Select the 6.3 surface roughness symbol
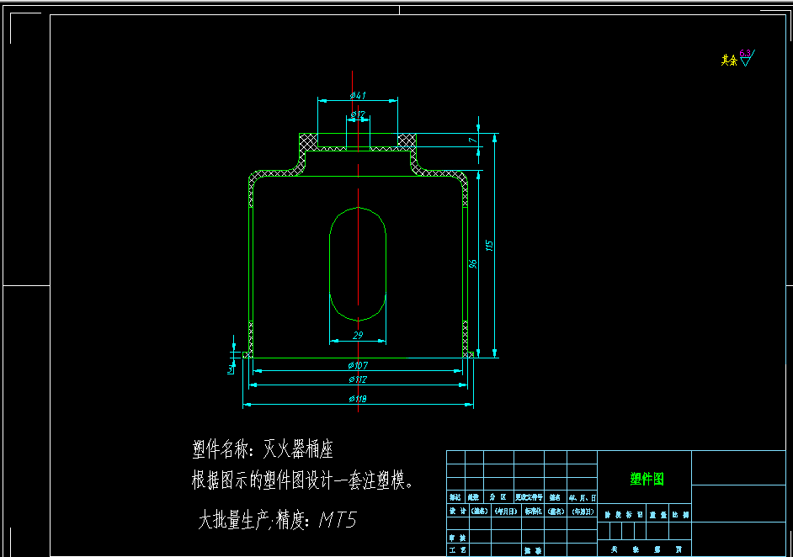Image resolution: width=793 pixels, height=557 pixels. [x=744, y=54]
